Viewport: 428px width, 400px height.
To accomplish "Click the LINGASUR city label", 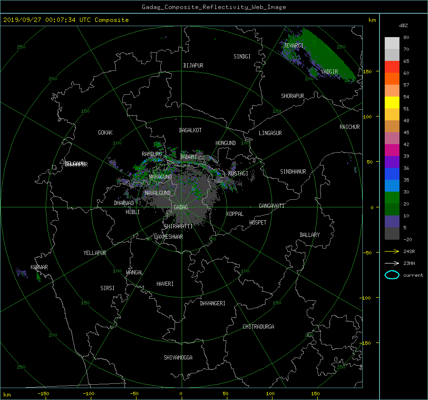I will pyautogui.click(x=270, y=133).
